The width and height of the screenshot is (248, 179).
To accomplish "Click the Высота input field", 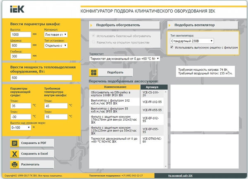I will [x=21, y=34].
